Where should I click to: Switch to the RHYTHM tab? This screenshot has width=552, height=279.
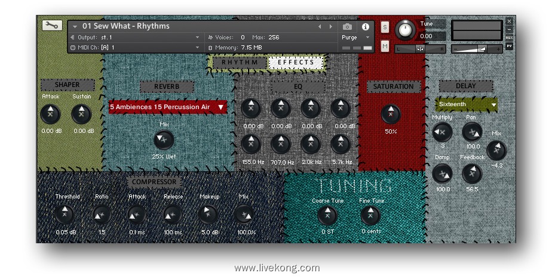240,62
